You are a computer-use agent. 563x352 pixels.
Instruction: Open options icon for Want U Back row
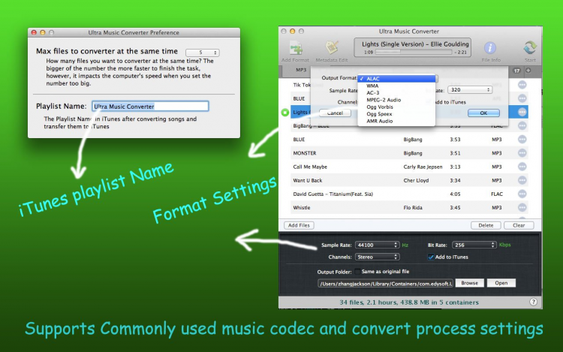point(522,180)
